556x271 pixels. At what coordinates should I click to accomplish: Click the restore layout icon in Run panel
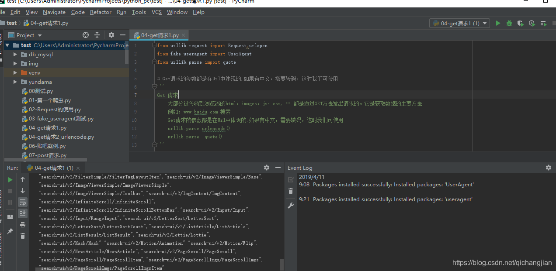10,216
